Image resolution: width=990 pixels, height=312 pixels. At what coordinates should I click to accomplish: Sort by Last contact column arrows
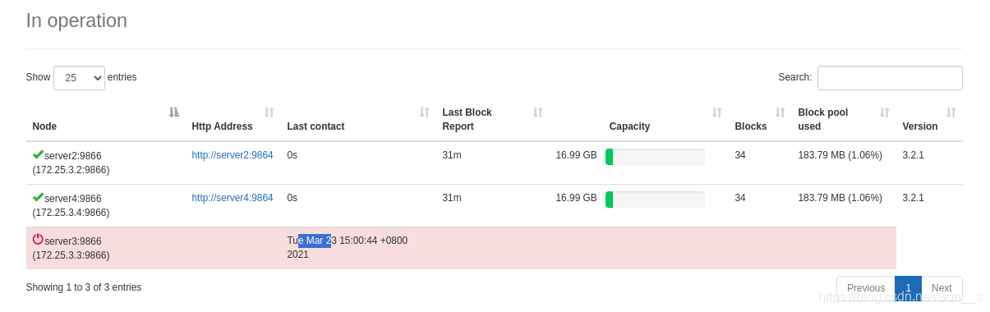pos(425,112)
